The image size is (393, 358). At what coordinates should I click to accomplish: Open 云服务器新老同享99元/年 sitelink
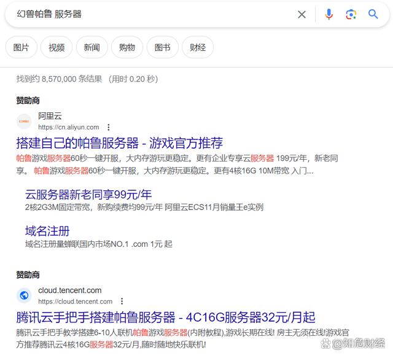(x=88, y=195)
